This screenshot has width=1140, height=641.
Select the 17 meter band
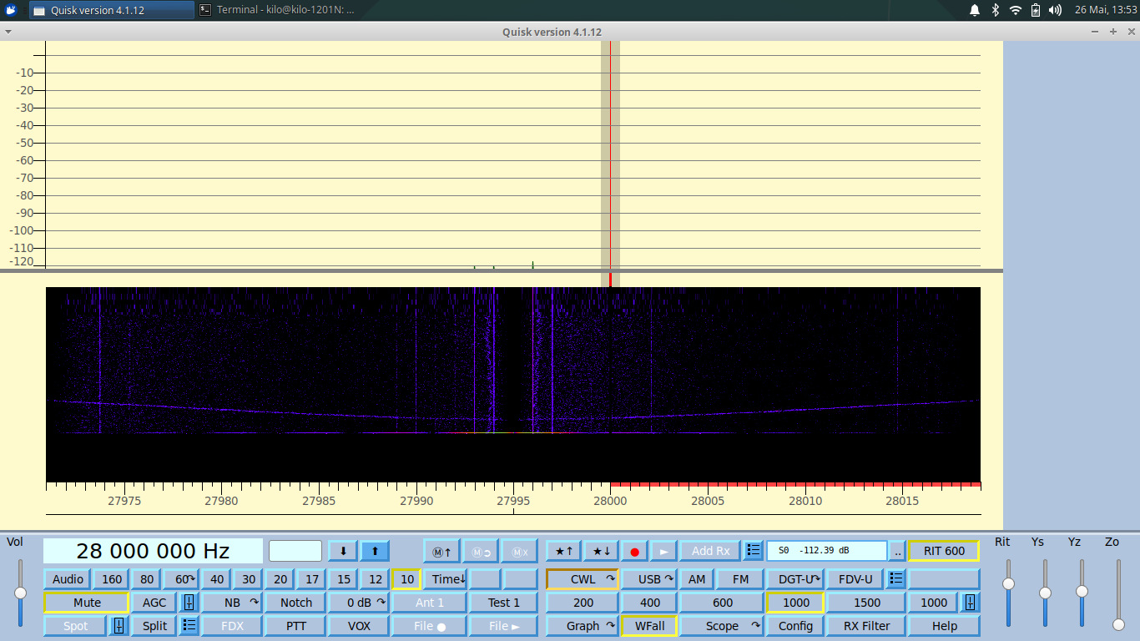[x=312, y=579]
